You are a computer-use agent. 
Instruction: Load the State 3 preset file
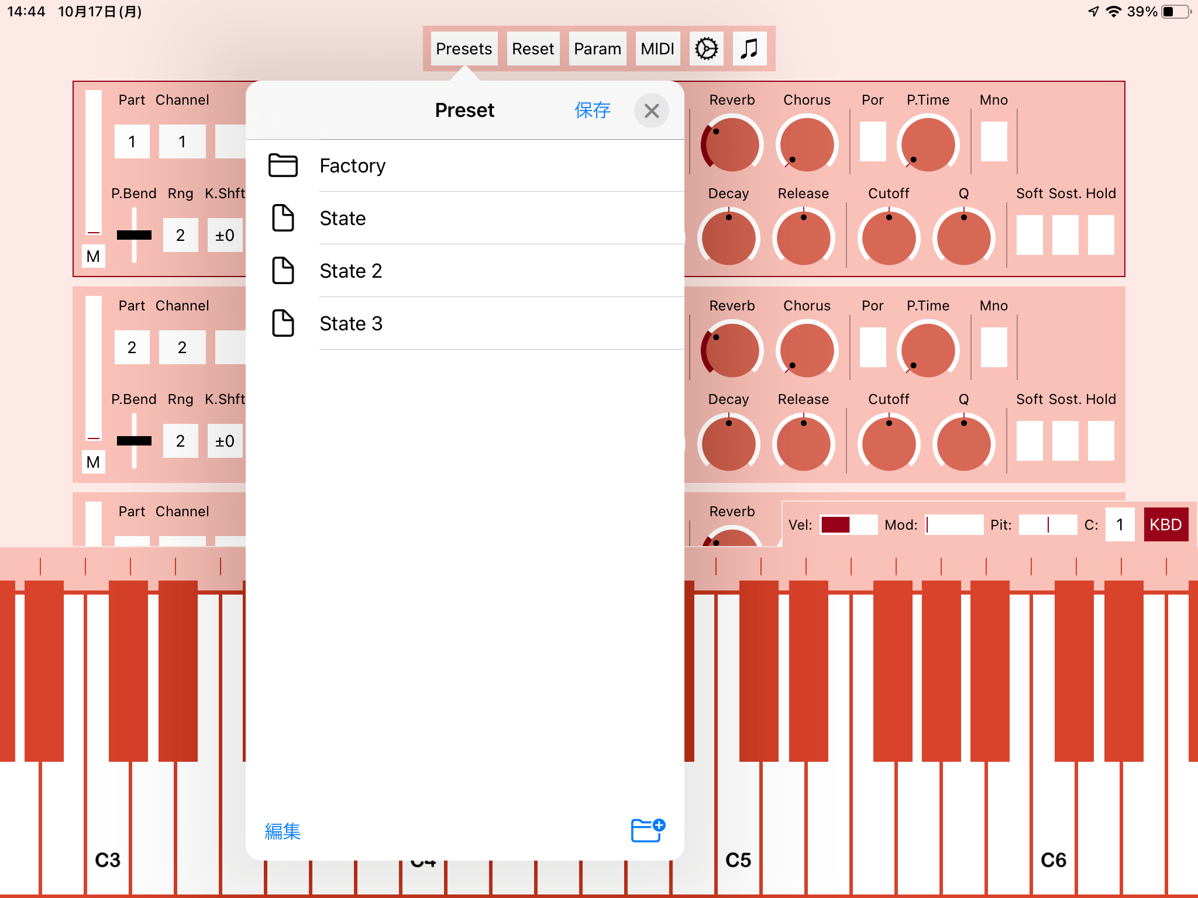pyautogui.click(x=350, y=324)
